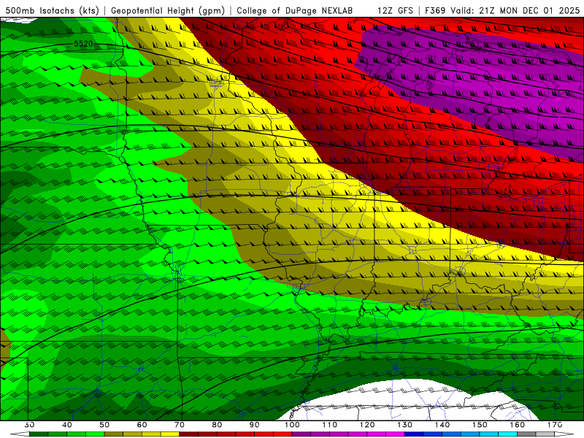Screen dimensions: 584x438
Task: Select the bright magenta swatch just before 130
Action: coord(395,434)
